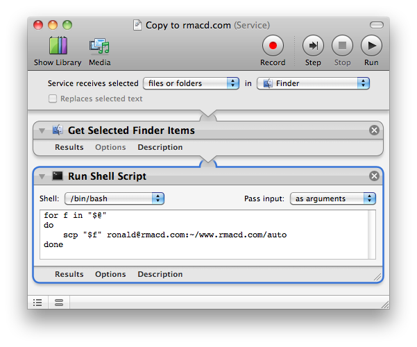Start recording with the Record button
Screen dimensions: 417x347
click(272, 47)
